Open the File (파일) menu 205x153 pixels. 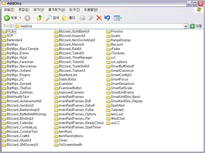(9, 9)
